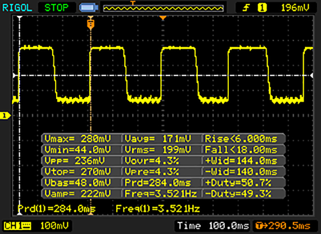This screenshot has width=321, height=234.
Task: Click the yellow trigger source channel 1 badge
Action: 262,8
